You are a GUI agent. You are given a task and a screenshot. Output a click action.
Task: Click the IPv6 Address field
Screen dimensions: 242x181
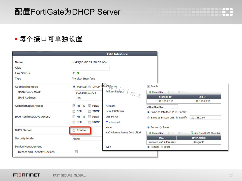(89, 98)
